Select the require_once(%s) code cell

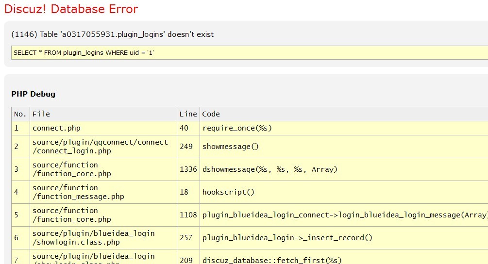click(x=237, y=128)
